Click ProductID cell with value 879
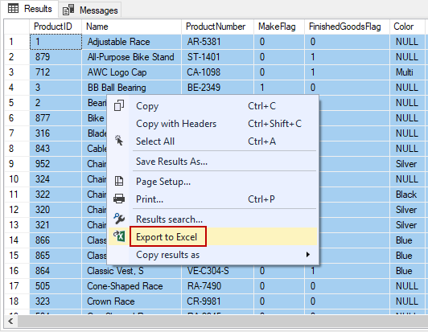Viewport: 428px width, 332px height. click(56, 57)
